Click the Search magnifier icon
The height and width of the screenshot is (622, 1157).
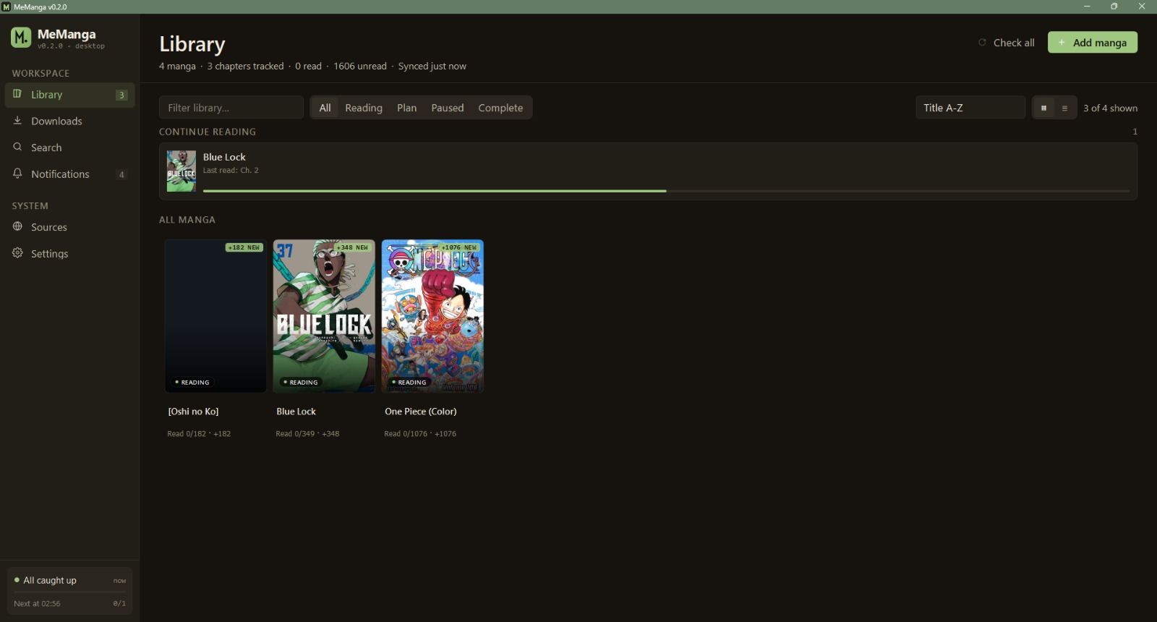[17, 147]
